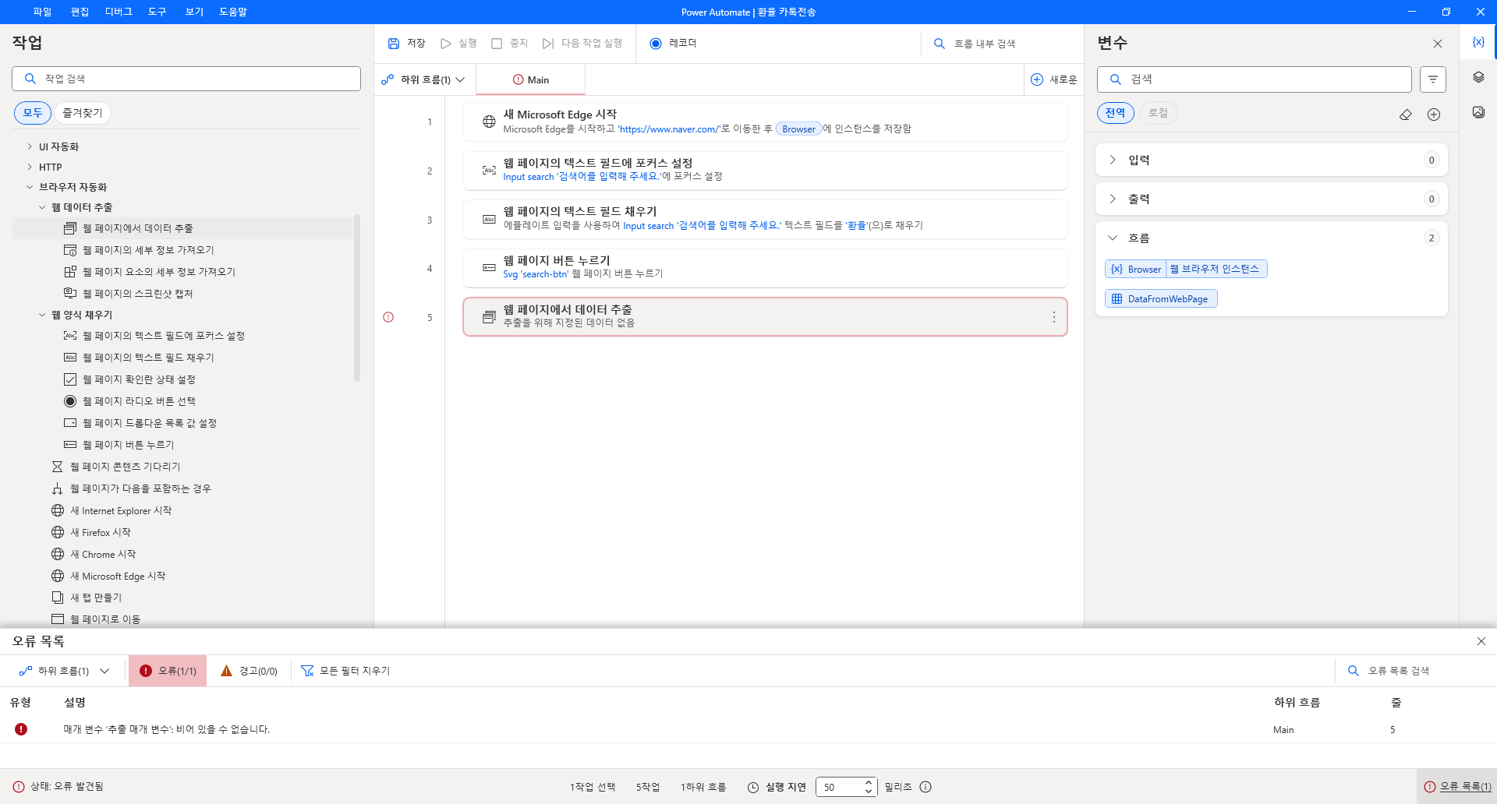This screenshot has width=1497, height=804.
Task: Close the 변수 panel
Action: click(1438, 44)
